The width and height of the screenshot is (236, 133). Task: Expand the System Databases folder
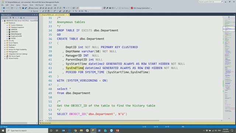7,25
